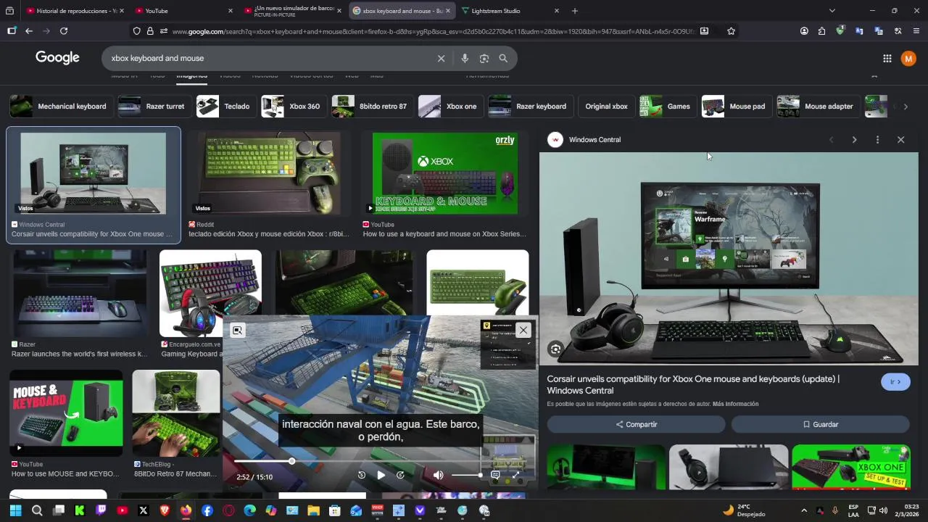Open Corsair unveils compatibility article title
928x522 pixels.
pos(693,384)
